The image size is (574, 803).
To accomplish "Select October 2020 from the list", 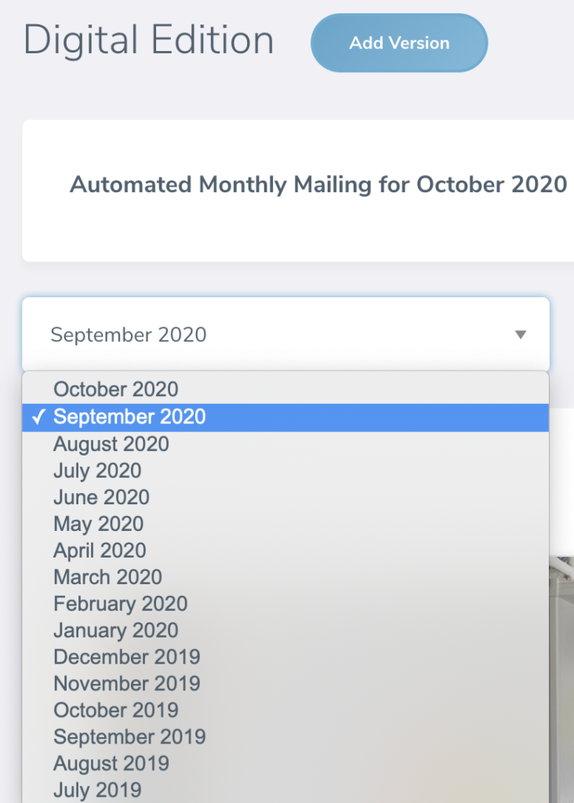I will 115,390.
